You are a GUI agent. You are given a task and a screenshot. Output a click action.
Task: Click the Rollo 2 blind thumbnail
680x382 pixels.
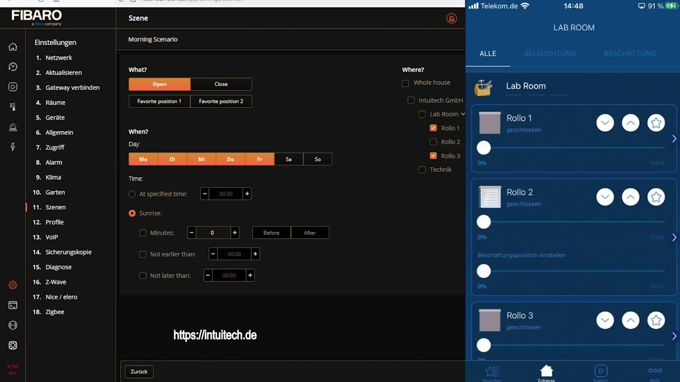click(490, 197)
